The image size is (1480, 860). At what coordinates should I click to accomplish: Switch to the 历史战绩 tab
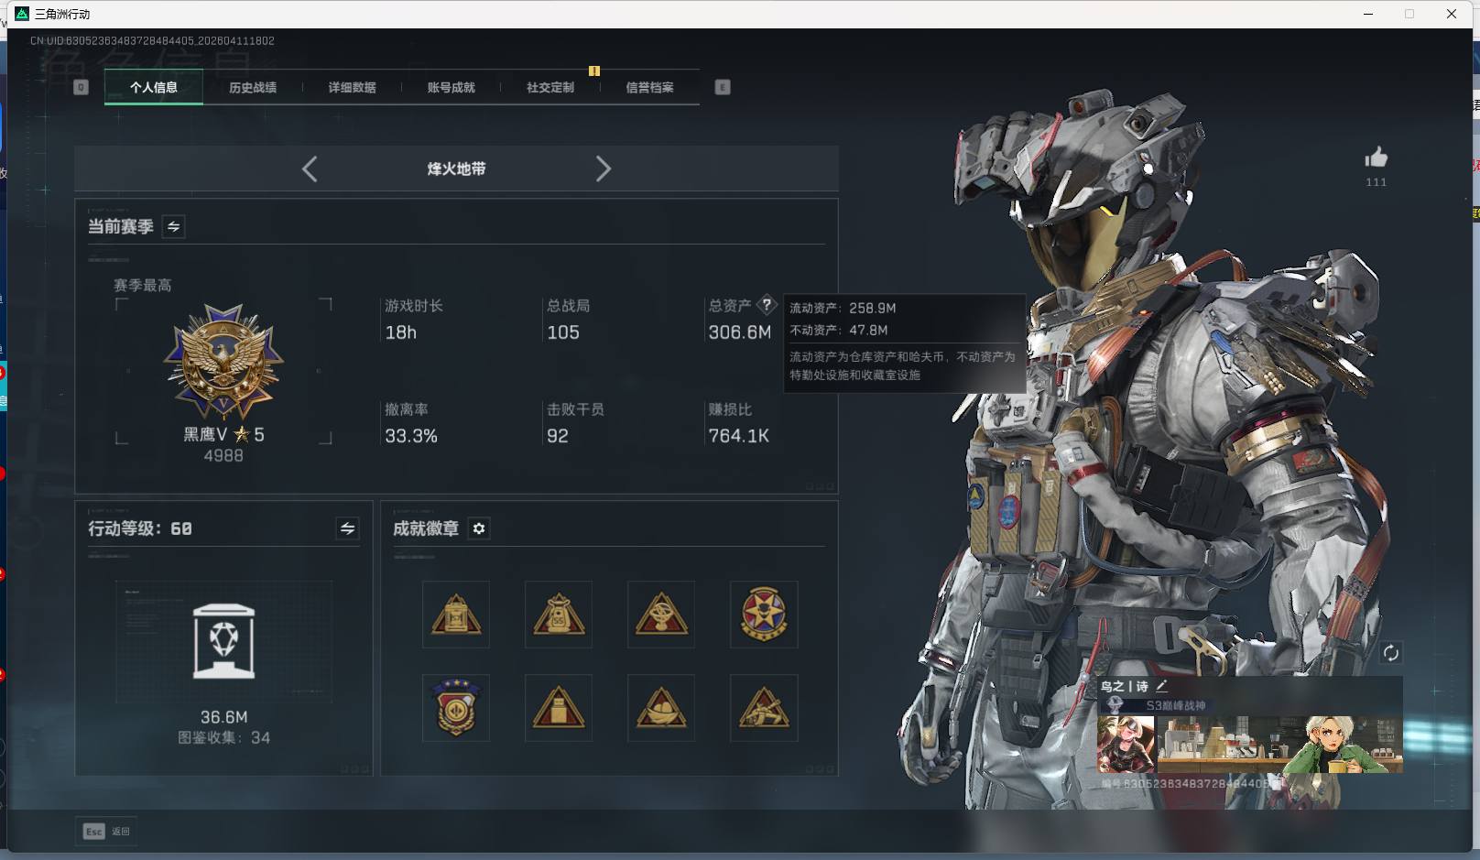[253, 88]
